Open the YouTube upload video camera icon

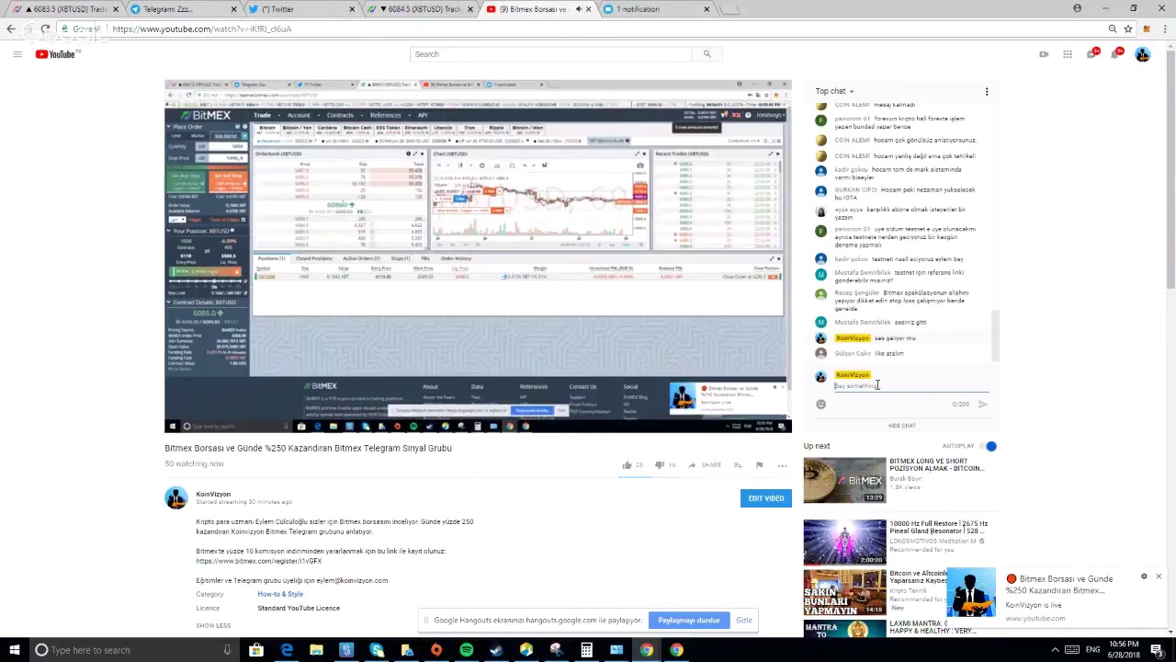(x=1044, y=54)
